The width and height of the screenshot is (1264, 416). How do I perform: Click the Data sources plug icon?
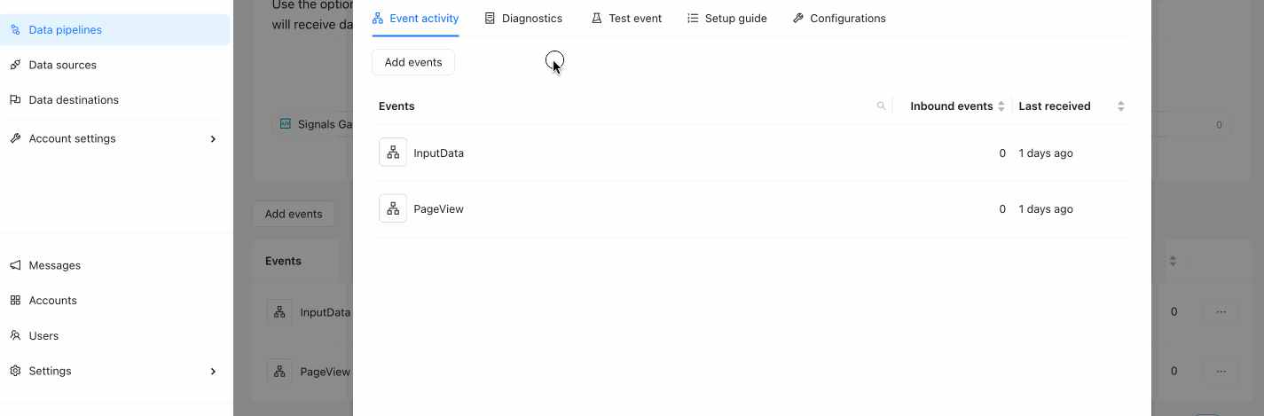(15, 65)
